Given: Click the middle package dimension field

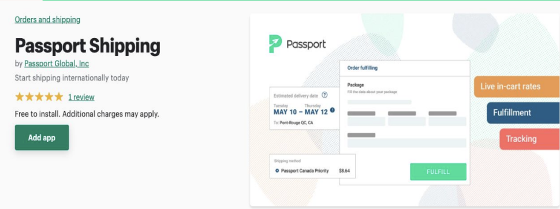Looking at the screenshot, I should pyautogui.click(x=407, y=121).
